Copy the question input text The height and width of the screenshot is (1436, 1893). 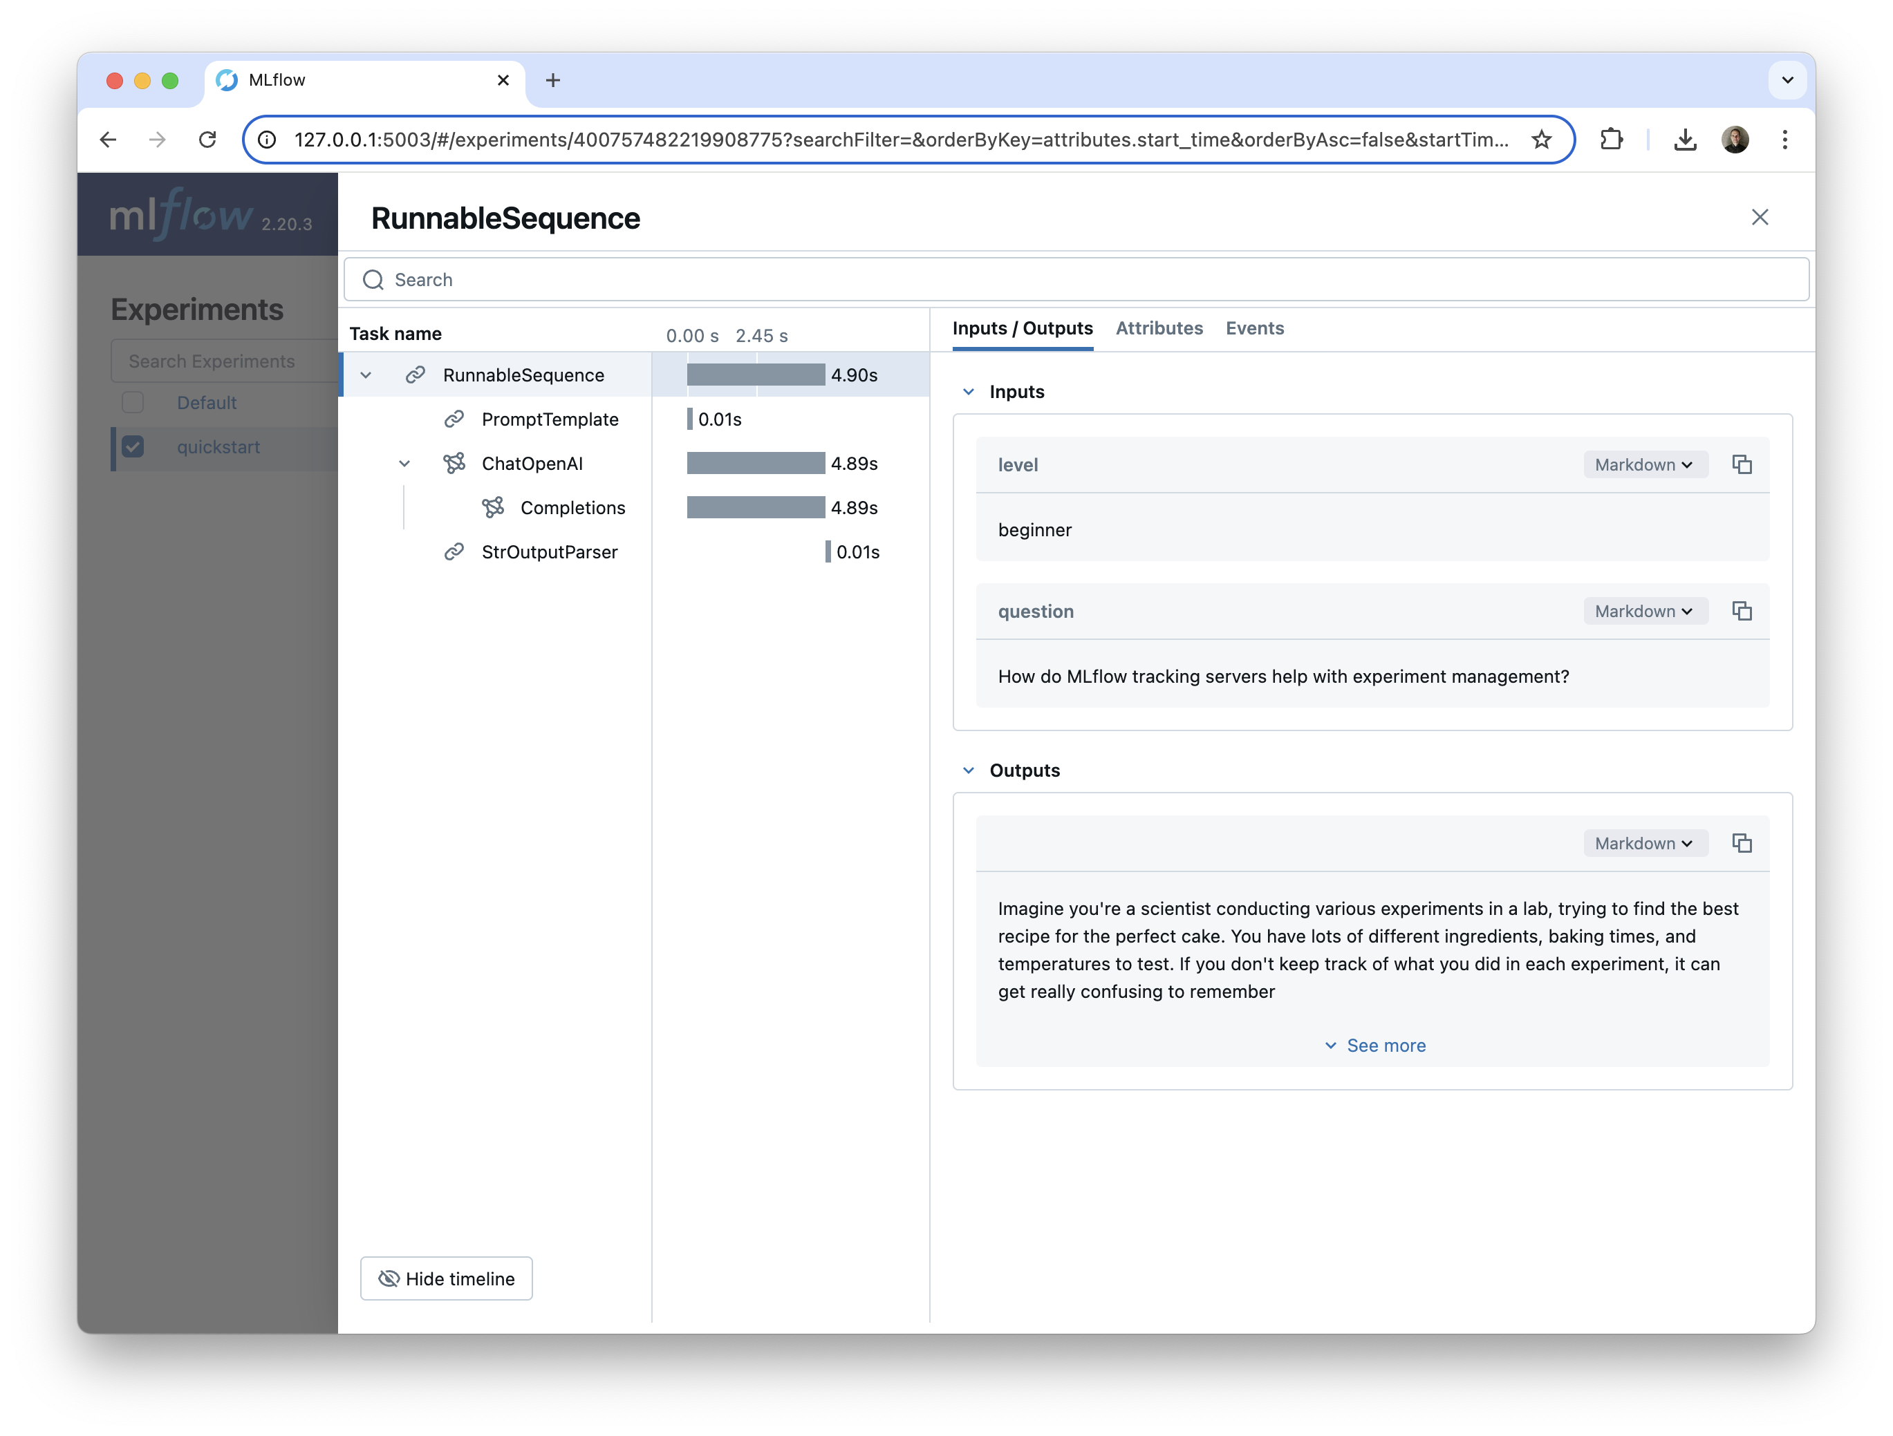click(x=1742, y=611)
